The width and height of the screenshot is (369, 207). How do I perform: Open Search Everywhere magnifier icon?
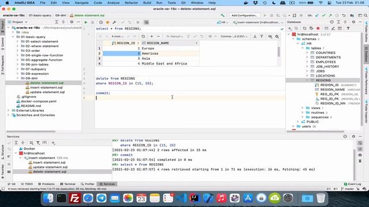[366, 16]
